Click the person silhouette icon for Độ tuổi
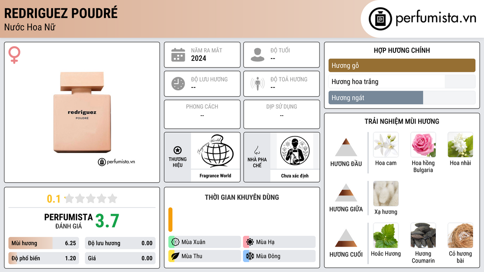The height and width of the screenshot is (272, 484). [x=258, y=55]
